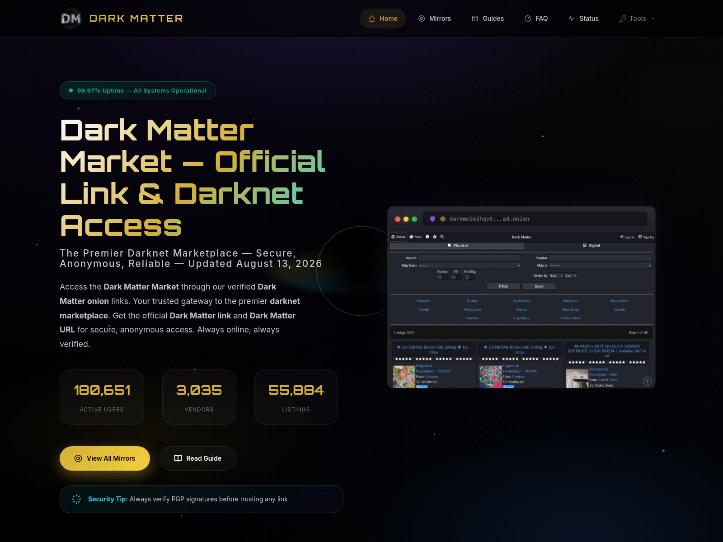
Task: Expand the Tools dropdown chevron
Action: click(653, 19)
